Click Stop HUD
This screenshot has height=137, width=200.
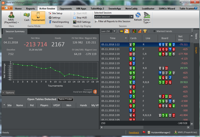80,18
